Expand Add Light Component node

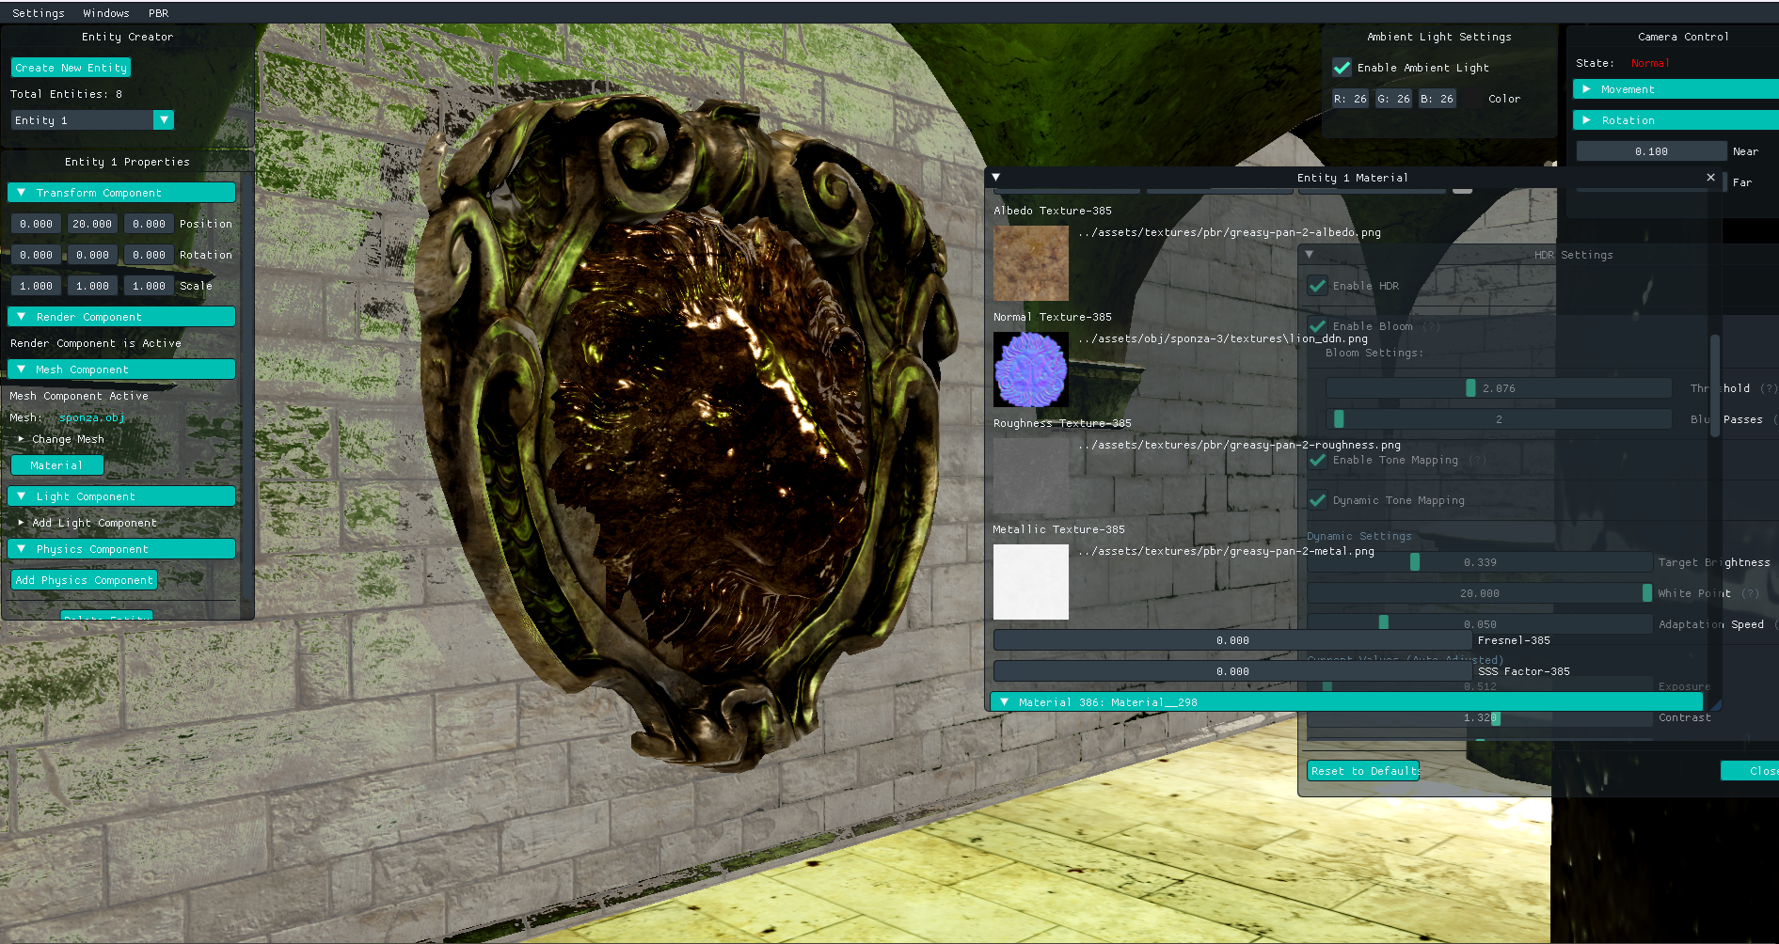87,523
